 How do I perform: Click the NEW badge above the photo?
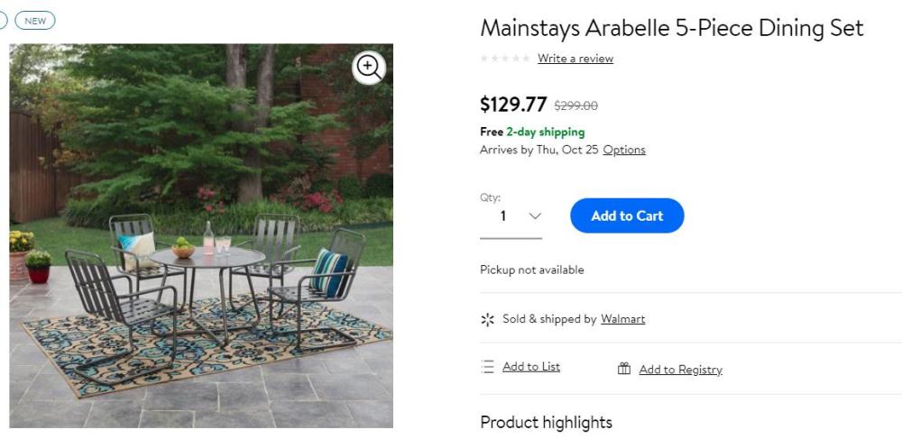(35, 21)
